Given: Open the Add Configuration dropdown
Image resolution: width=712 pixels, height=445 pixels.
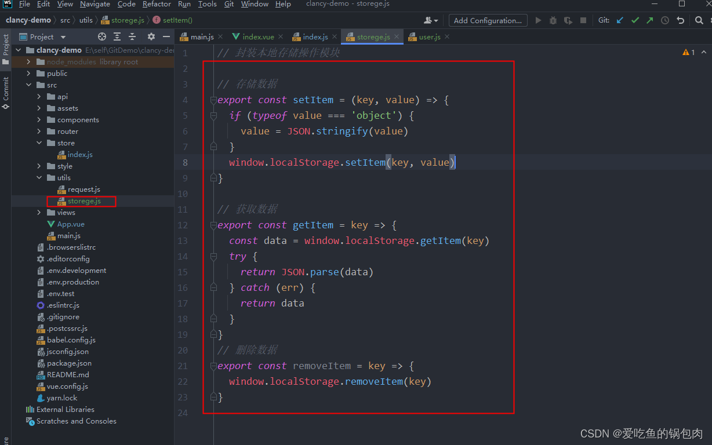Looking at the screenshot, I should tap(488, 20).
